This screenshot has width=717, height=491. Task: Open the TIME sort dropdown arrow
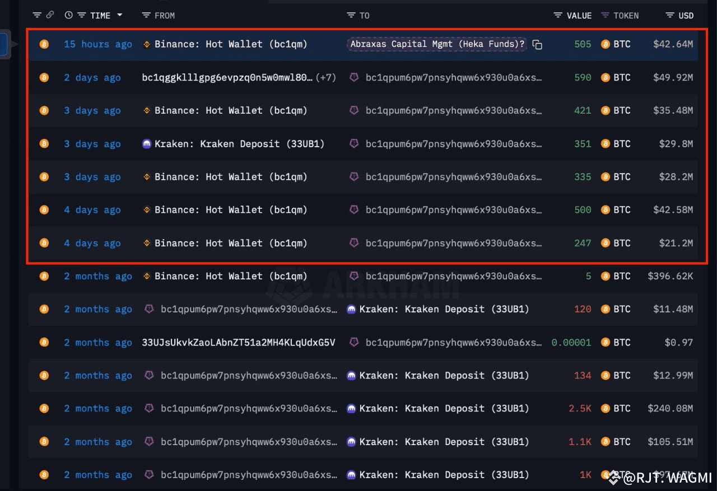pyautogui.click(x=119, y=15)
